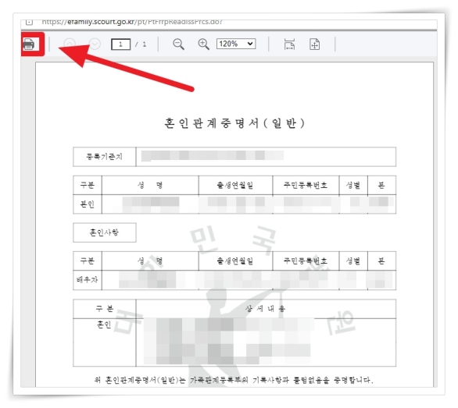The width and height of the screenshot is (458, 408).
Task: Click the 상세내용 column header
Action: [x=266, y=309]
